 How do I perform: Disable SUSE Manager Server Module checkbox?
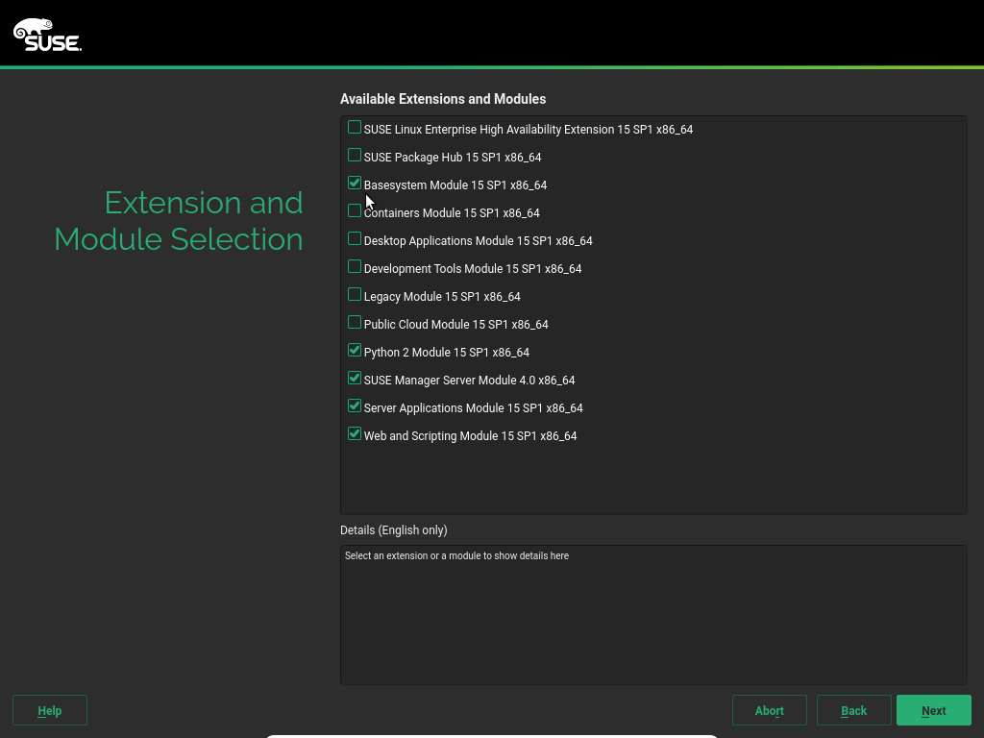click(x=355, y=378)
